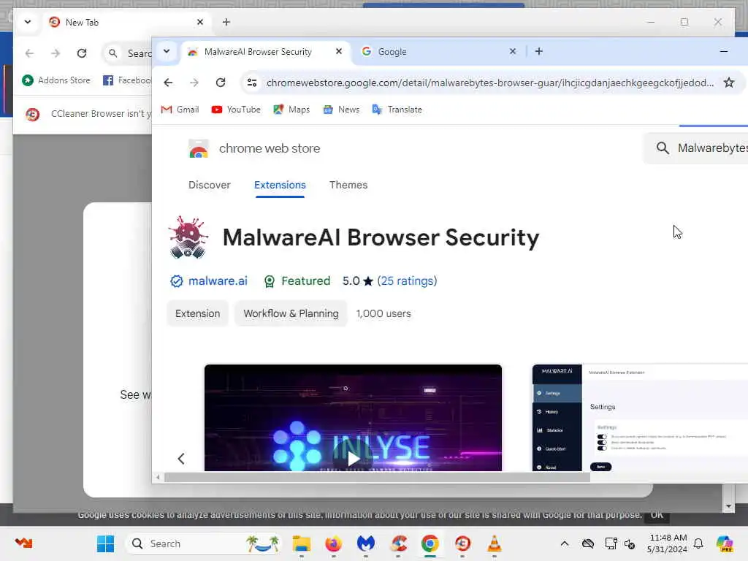
Task: Click the Extension category chip
Action: (197, 313)
